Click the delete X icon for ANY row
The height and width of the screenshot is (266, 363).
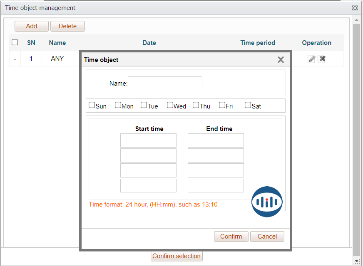[321, 59]
